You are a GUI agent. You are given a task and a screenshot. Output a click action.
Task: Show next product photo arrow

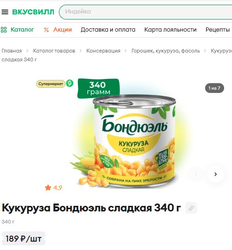coord(216,174)
